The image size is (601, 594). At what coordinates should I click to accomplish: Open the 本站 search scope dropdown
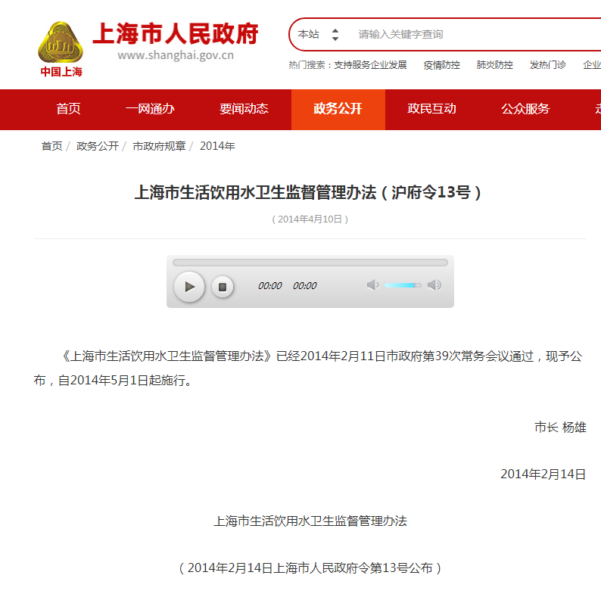(319, 35)
